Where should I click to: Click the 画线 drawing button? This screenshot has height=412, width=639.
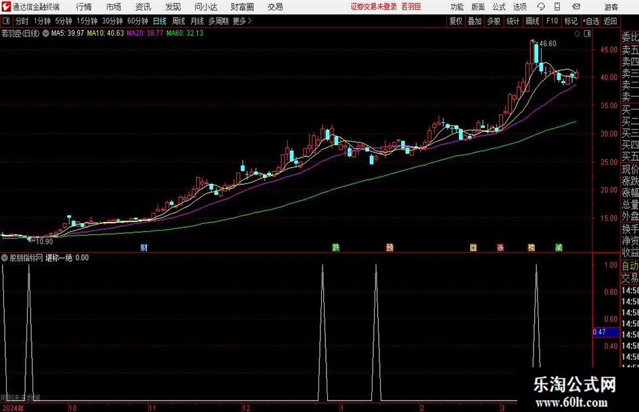tap(532, 21)
